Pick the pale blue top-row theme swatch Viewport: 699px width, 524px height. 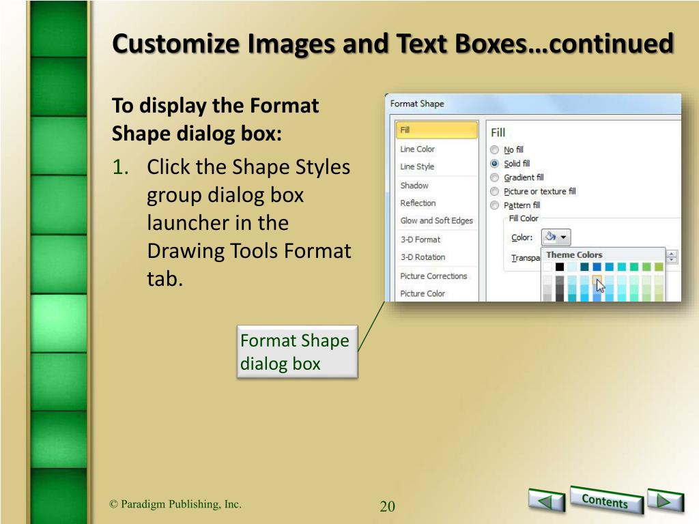pos(572,267)
